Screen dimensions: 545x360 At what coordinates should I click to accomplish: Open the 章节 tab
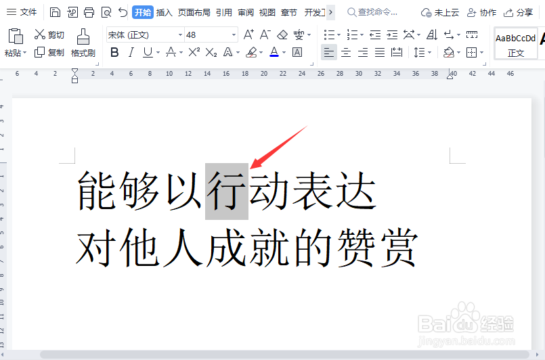[x=289, y=12]
